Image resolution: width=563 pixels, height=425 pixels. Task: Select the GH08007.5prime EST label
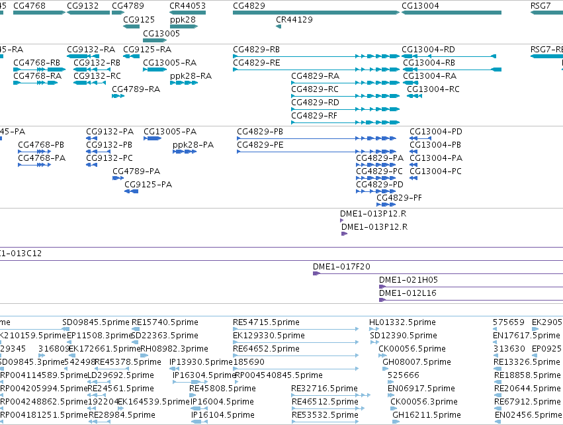click(x=417, y=362)
